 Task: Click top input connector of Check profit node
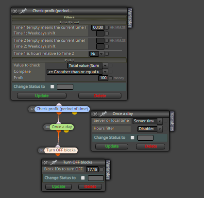point(59,105)
